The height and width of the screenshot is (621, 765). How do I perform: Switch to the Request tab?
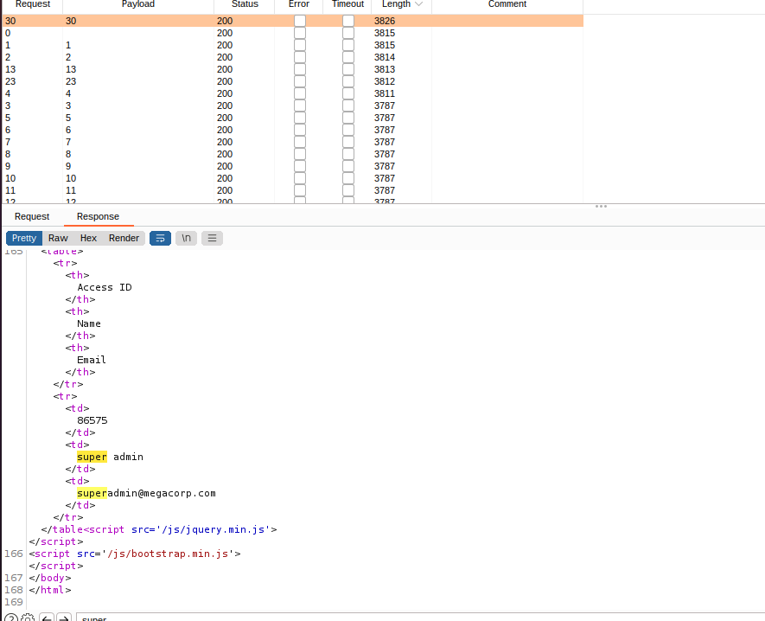32,216
